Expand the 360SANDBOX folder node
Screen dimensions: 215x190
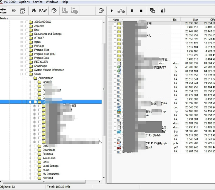click(22, 22)
